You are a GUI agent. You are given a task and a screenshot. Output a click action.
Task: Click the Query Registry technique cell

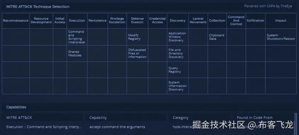coord(178,70)
